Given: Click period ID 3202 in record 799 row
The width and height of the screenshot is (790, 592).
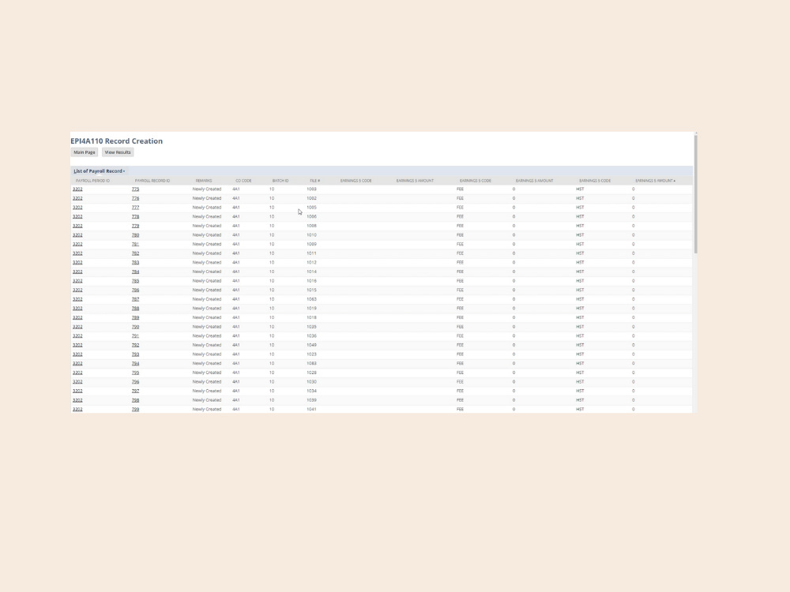Looking at the screenshot, I should (77, 409).
